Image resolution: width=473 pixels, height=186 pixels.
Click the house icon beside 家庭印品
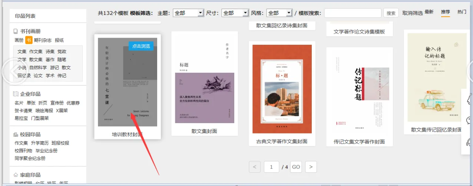point(16,175)
